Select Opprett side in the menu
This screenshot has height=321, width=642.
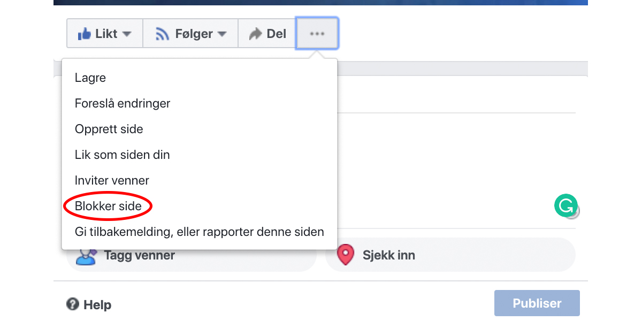(109, 129)
